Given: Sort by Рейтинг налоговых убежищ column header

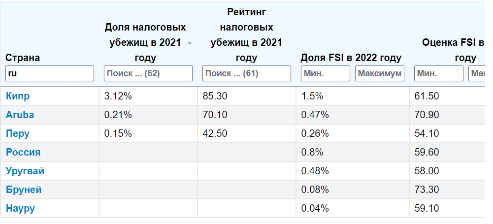Looking at the screenshot, I should coord(246,34).
